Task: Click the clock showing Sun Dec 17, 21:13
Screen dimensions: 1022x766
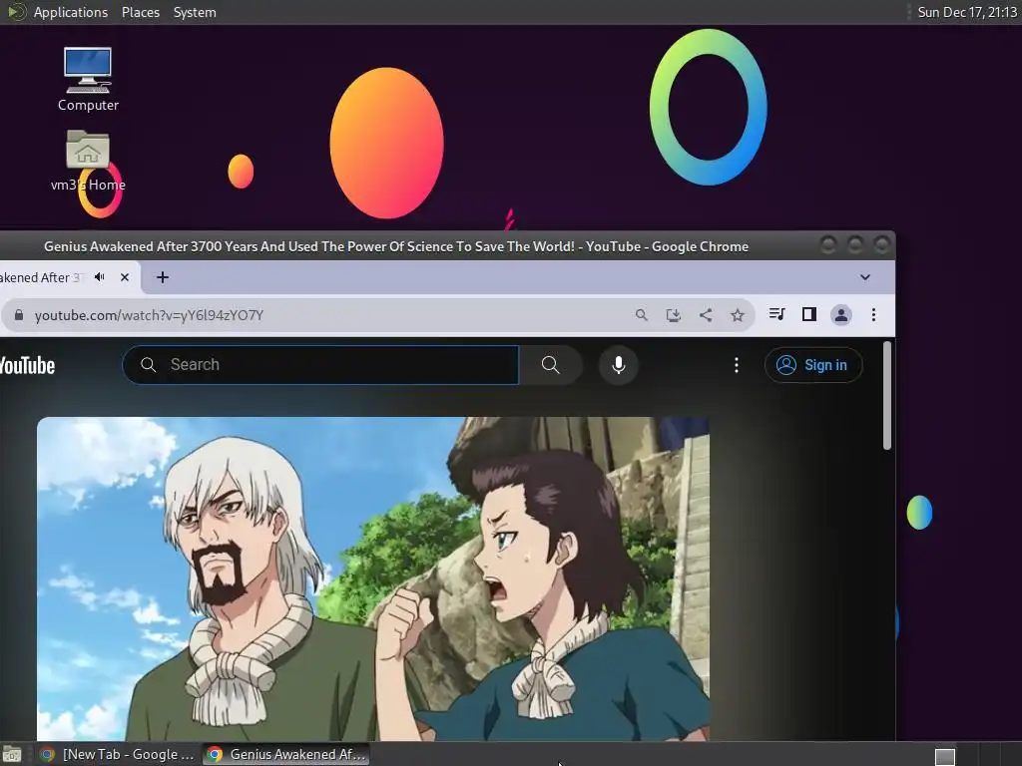Action: (x=967, y=12)
